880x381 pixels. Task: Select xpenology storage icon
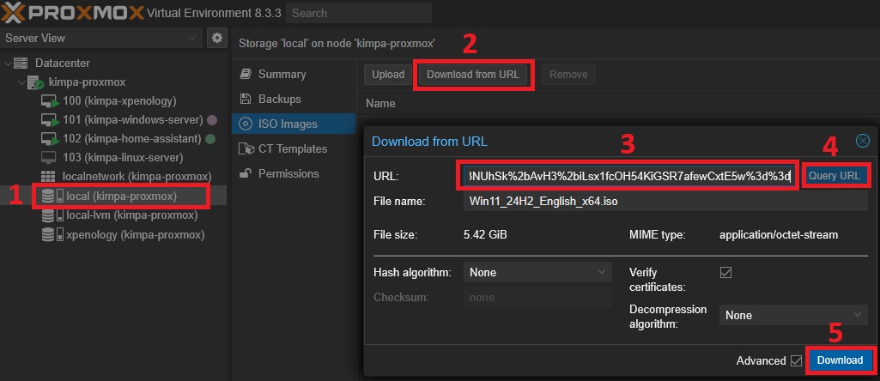49,234
